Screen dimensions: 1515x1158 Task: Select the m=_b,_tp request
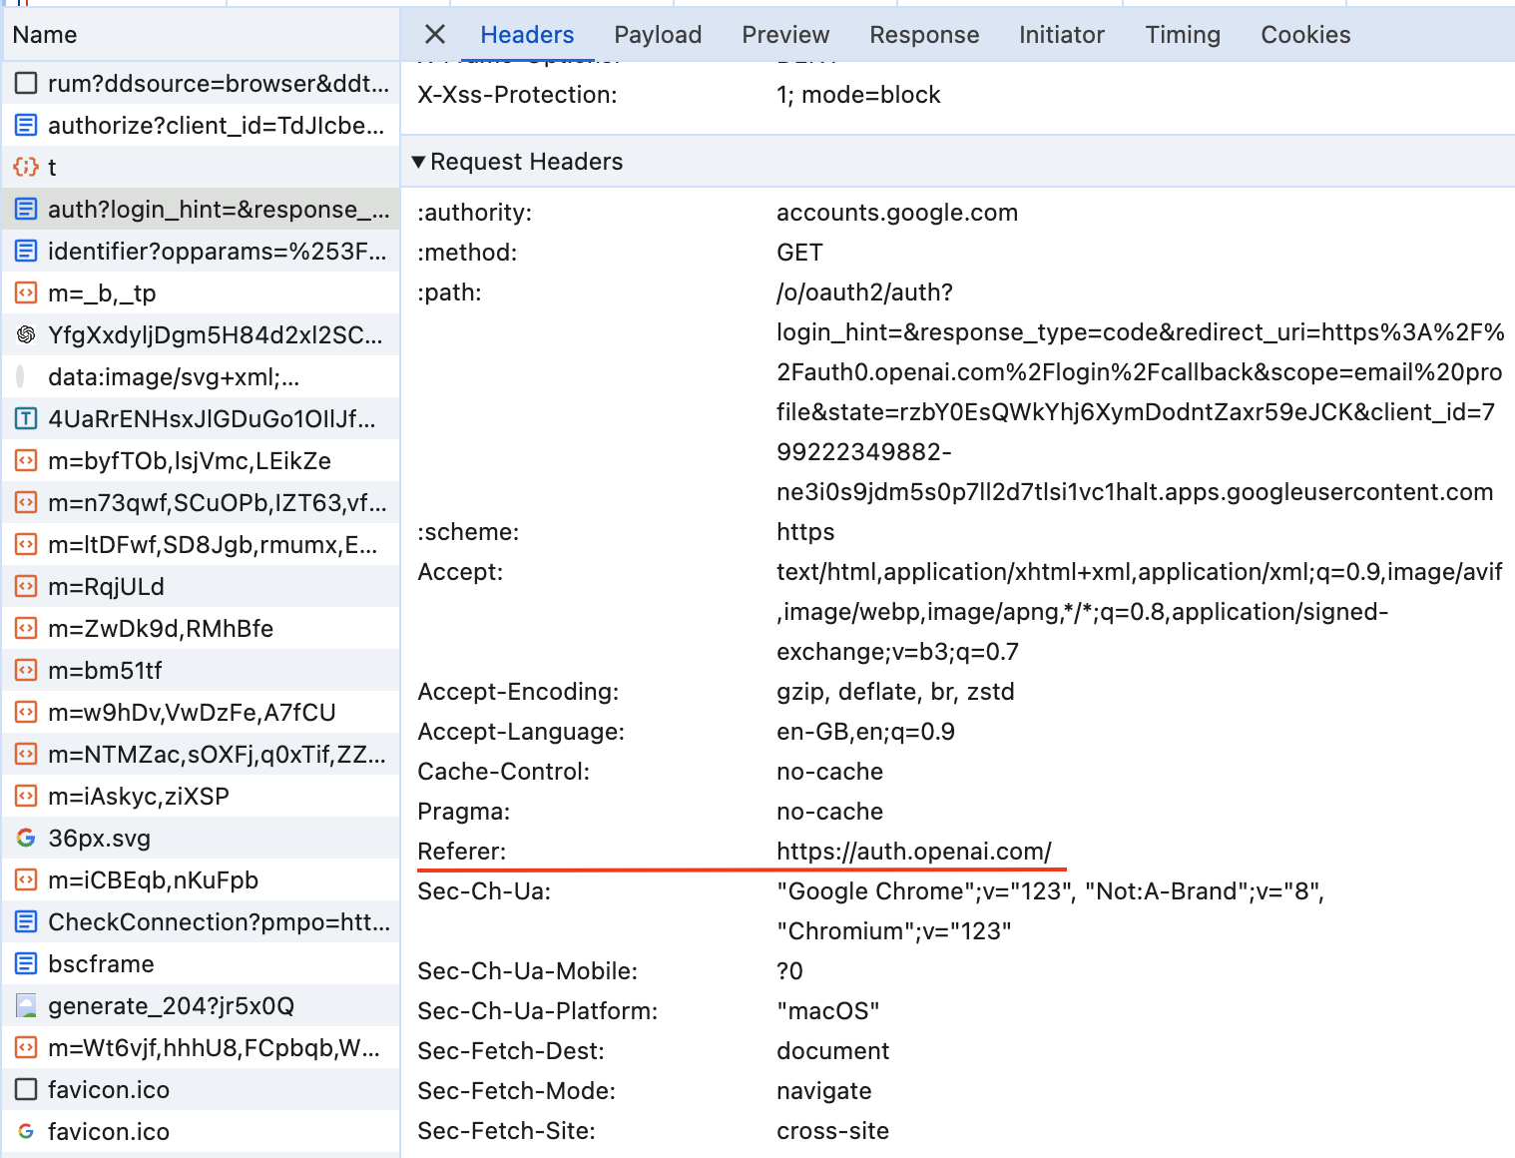(x=201, y=293)
